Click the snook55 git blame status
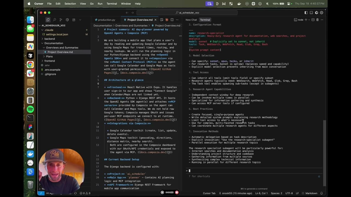 [x=236, y=193]
